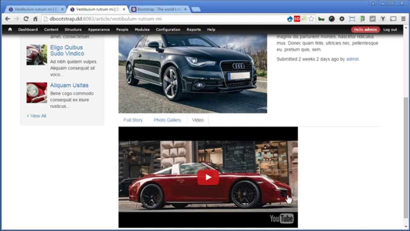Click the gear extension icon
Screen dimensions: 410x231
coord(342,19)
